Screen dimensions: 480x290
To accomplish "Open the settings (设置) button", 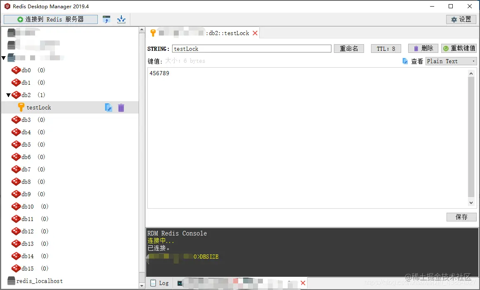I will 461,19.
